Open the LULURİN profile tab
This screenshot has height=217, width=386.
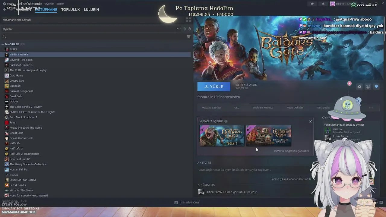point(91,10)
